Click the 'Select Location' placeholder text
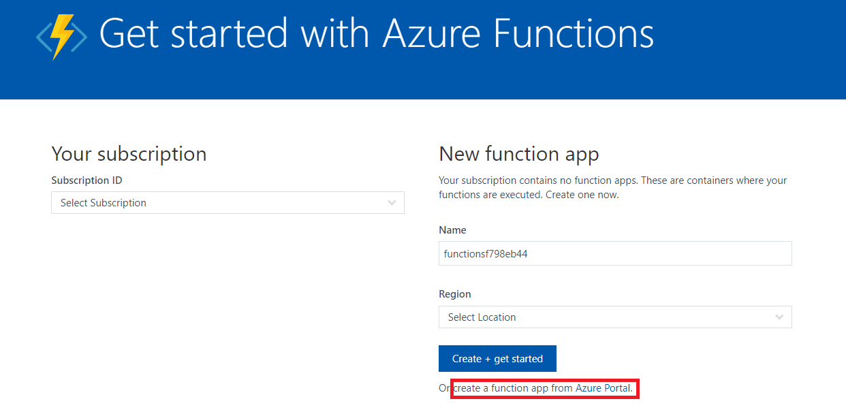The height and width of the screenshot is (412, 846). 482,317
